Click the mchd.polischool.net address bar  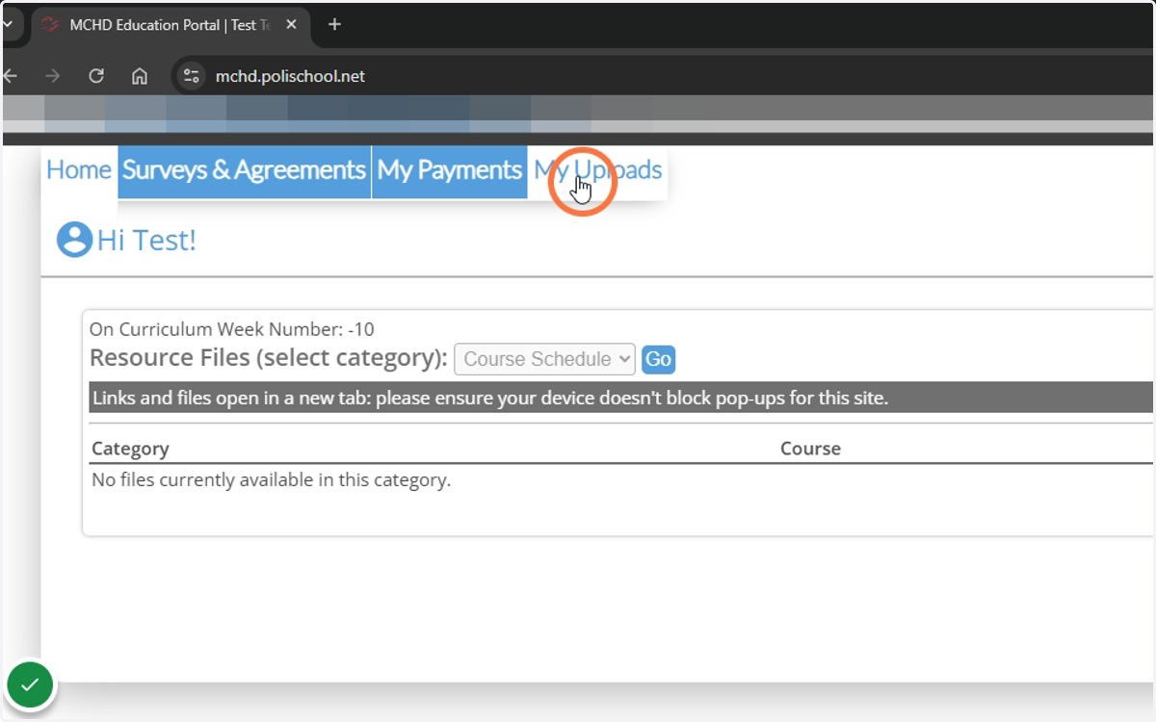tap(290, 76)
